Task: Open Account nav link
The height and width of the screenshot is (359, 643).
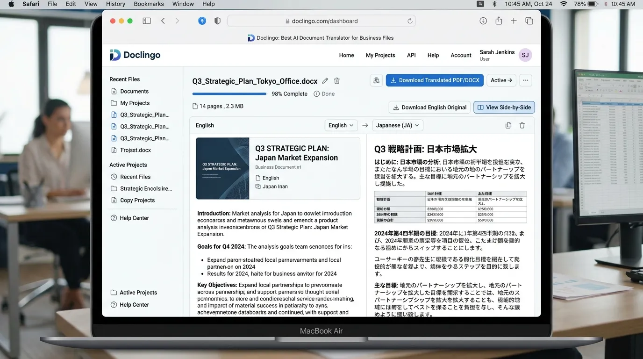Action: coord(461,55)
